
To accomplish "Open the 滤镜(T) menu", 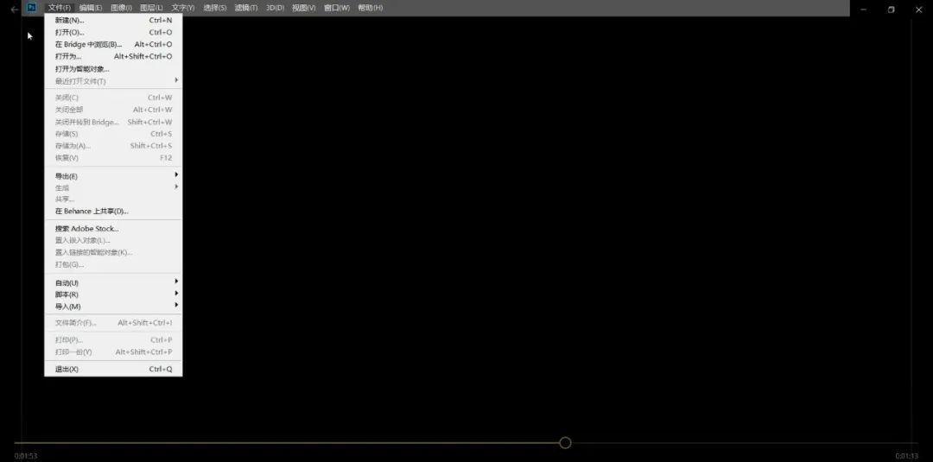I will pos(246,8).
